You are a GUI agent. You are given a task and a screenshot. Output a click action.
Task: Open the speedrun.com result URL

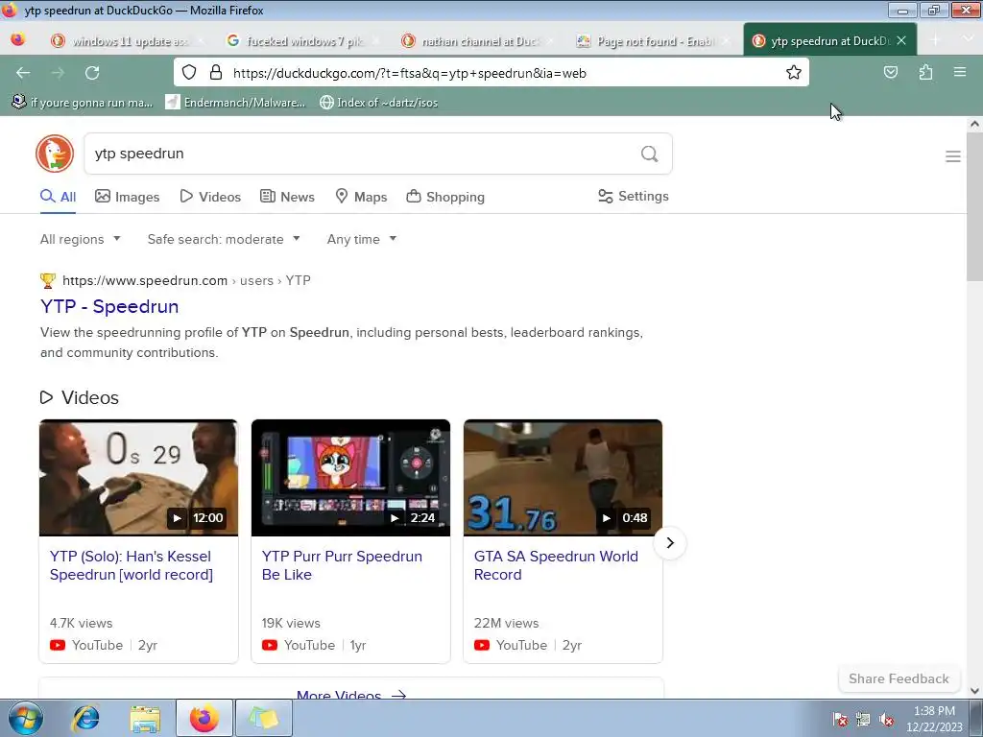(186, 281)
